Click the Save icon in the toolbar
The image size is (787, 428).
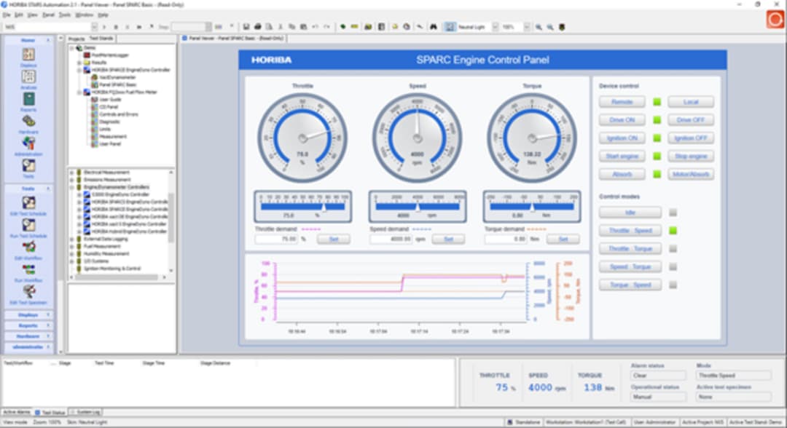[246, 26]
